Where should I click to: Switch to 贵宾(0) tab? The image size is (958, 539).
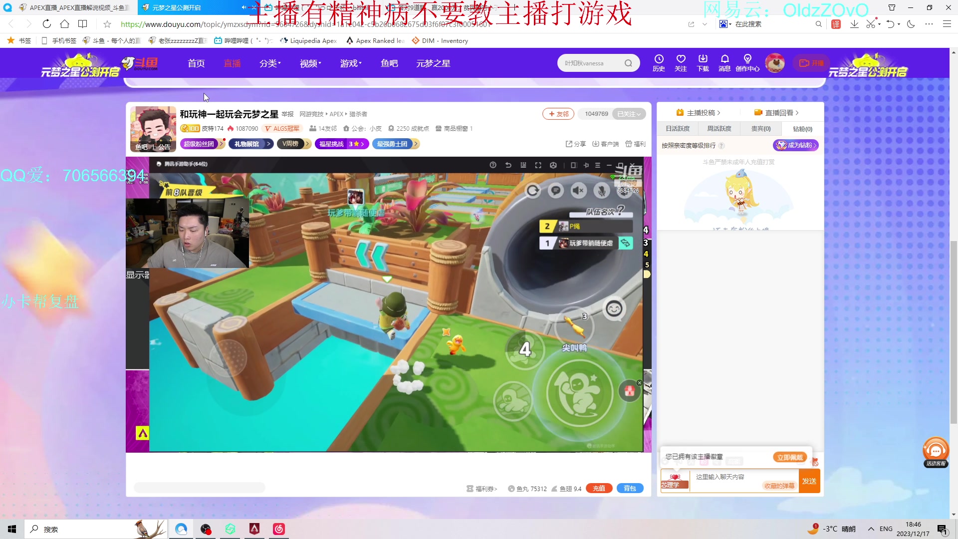[761, 129]
